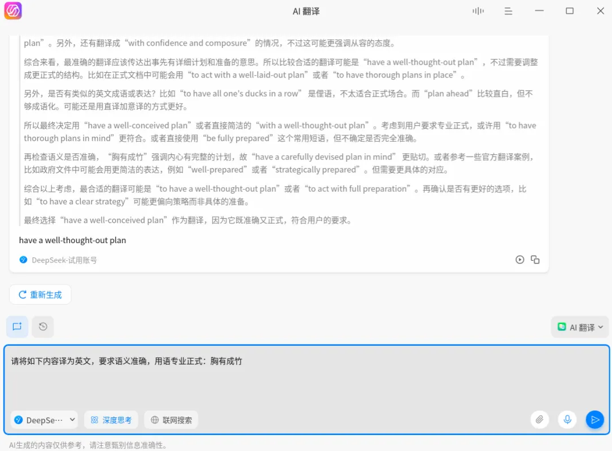Start voice input with the microphone icon
612x451 pixels.
click(567, 420)
